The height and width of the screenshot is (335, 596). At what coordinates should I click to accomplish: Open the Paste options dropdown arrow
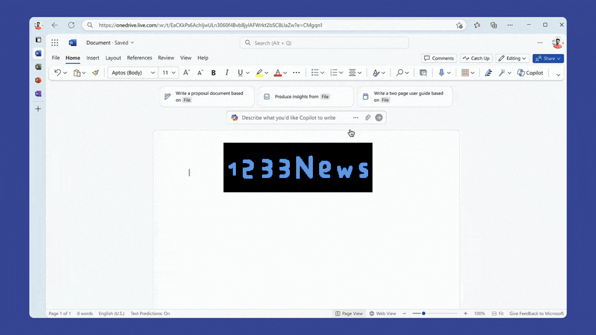pos(84,73)
